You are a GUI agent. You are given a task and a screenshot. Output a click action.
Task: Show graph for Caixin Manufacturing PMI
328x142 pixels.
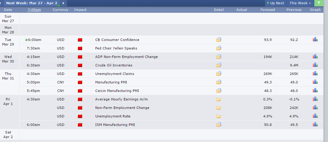pyautogui.click(x=315, y=91)
